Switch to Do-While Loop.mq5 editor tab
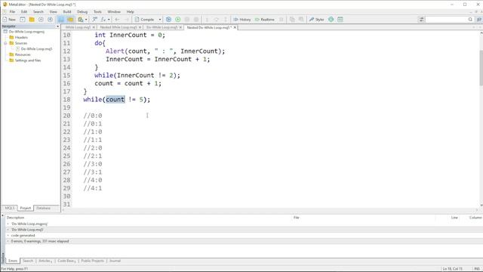This screenshot has width=483, height=272. [162, 27]
